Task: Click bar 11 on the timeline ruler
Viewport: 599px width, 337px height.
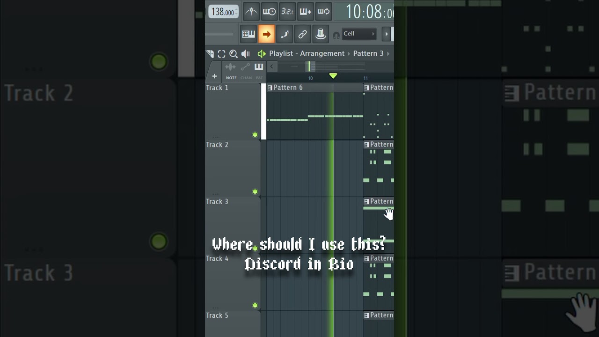Action: pos(365,78)
